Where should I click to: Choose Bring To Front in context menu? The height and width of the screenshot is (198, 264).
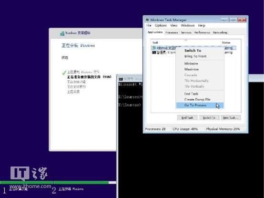(x=200, y=56)
